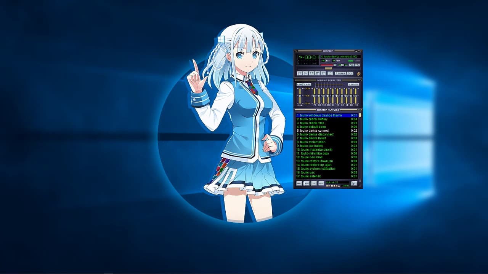The width and height of the screenshot is (488, 274).
Task: Click the Winamp Equalizer title bar
Action: [x=328, y=80]
